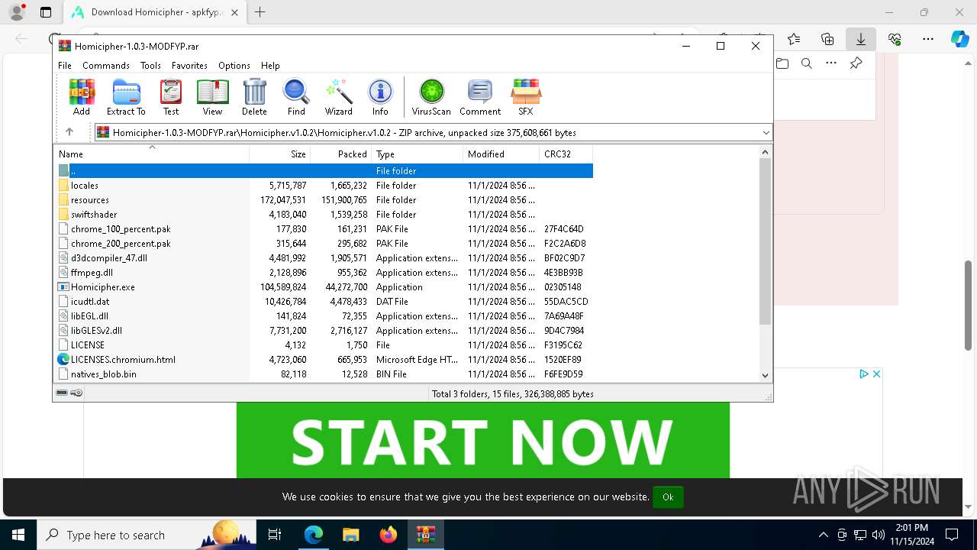Run VirusScan on the archive
Viewport: 977px width, 550px height.
(431, 97)
